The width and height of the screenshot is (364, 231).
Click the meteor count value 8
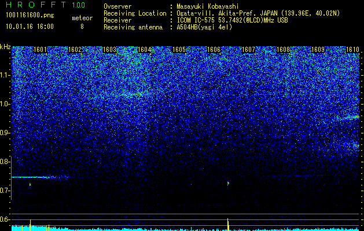(x=82, y=27)
